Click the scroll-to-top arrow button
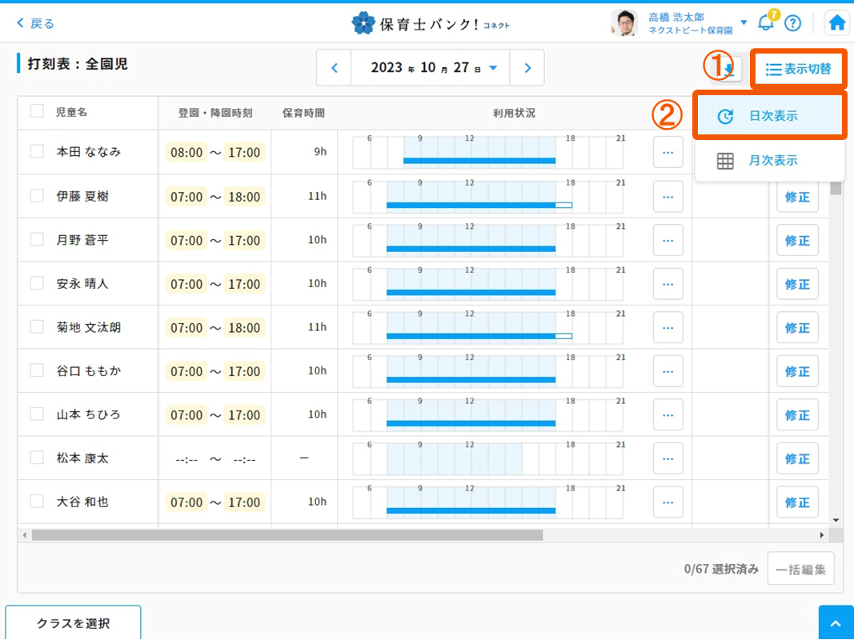This screenshot has width=854, height=640. click(x=836, y=623)
